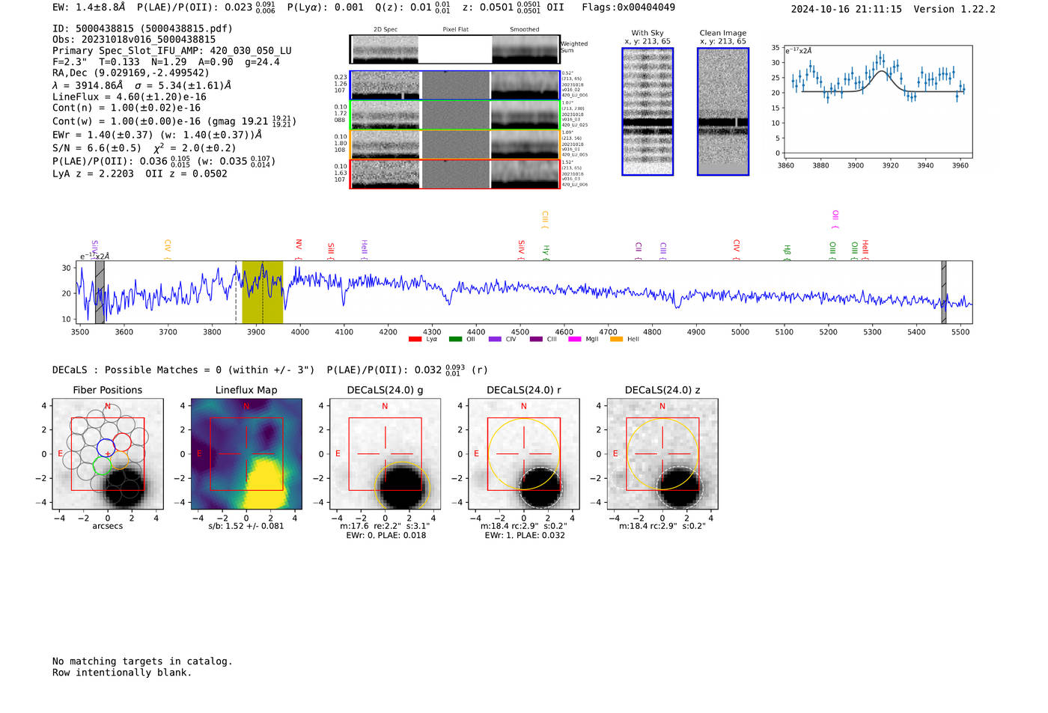Click the gray hatched region near 3550 Å

[100, 293]
